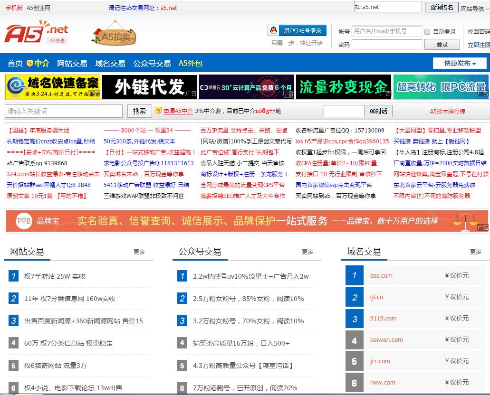Focus the QQ number field beside QQ对话

coord(344,111)
